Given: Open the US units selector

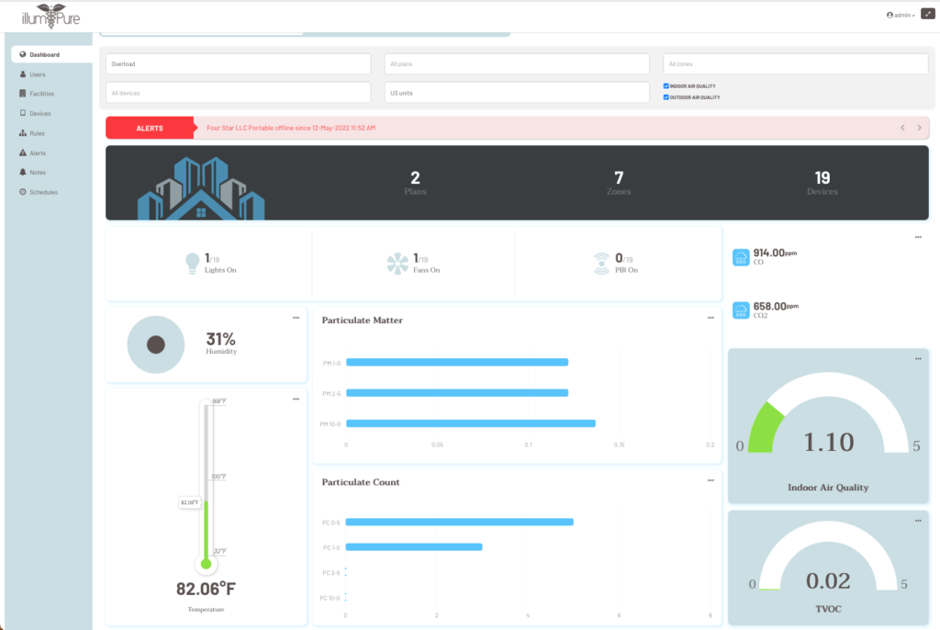Looking at the screenshot, I should point(517,93).
